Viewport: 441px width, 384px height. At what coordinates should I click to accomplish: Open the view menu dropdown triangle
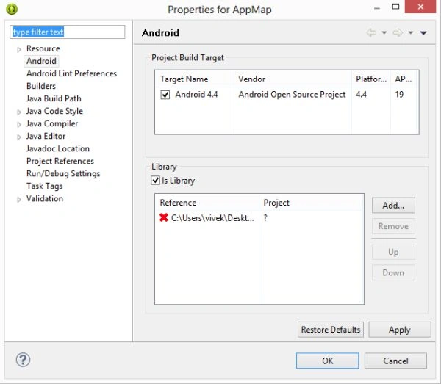(x=423, y=33)
